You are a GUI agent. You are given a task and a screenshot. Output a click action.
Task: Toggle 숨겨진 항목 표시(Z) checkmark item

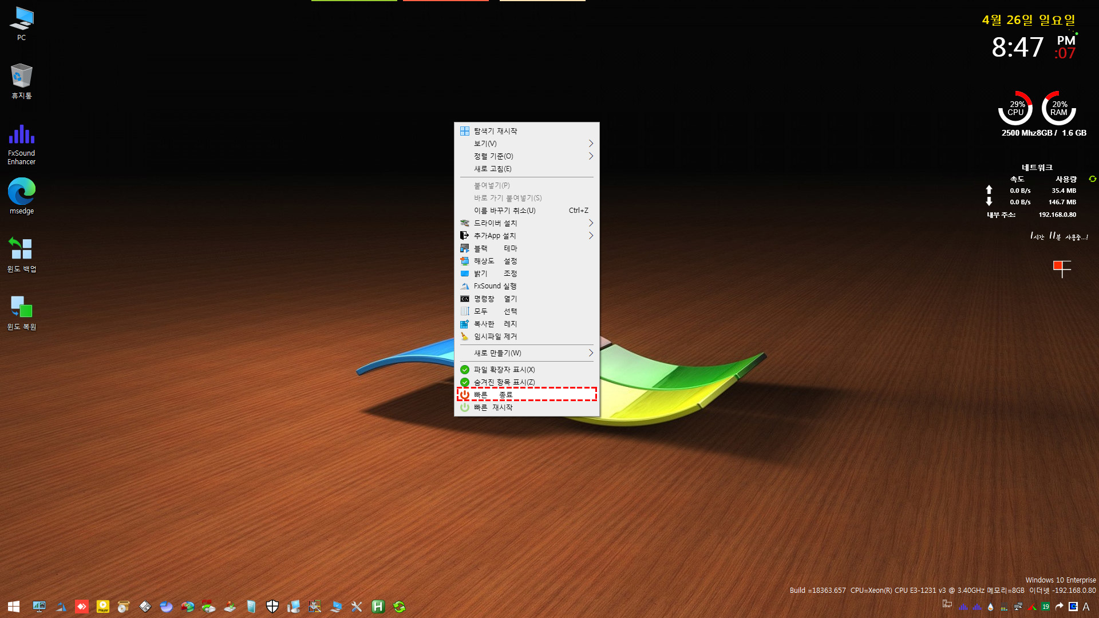pos(527,382)
